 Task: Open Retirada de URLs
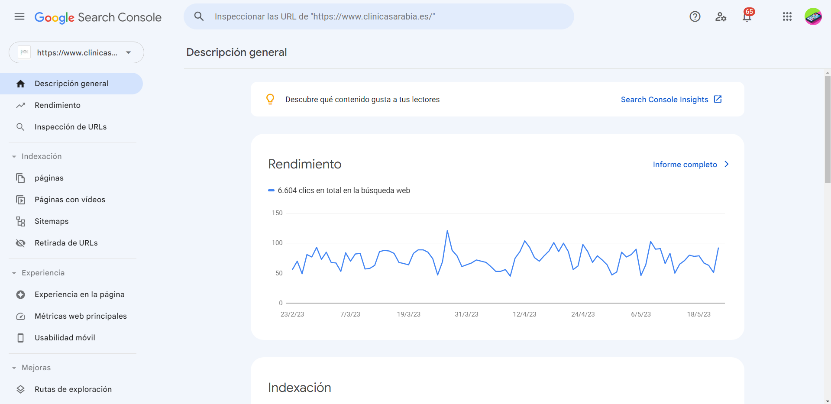(71, 243)
